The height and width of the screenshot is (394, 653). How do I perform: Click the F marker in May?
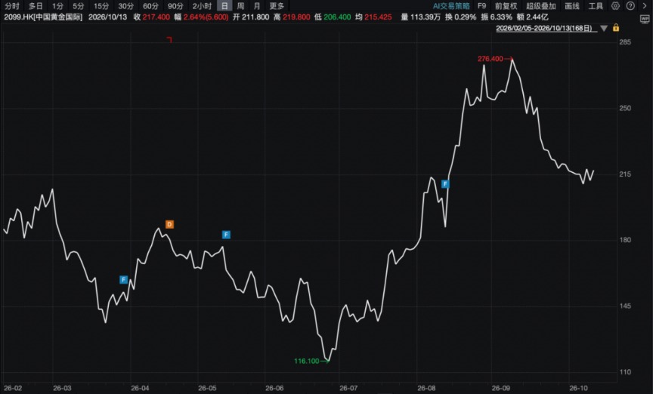point(226,235)
